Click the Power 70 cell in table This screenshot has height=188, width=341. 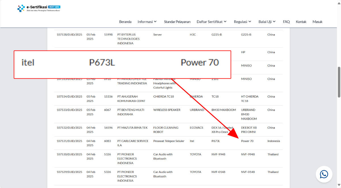coord(247,141)
